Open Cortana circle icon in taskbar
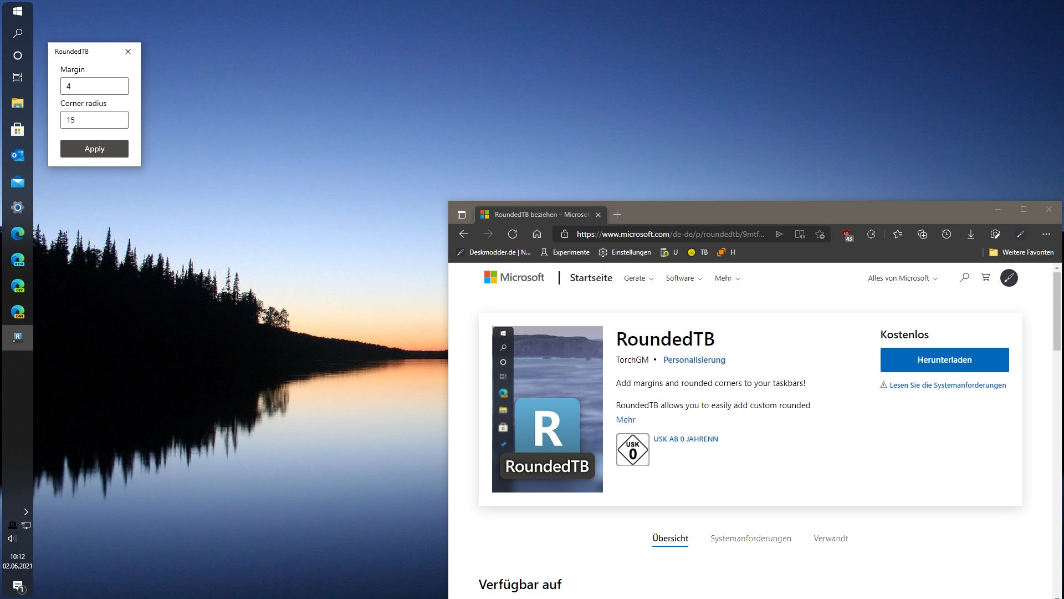 point(18,55)
